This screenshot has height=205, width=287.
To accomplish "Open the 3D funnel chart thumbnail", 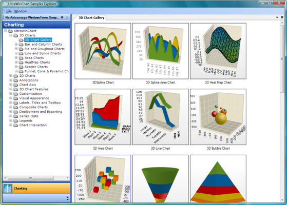I will (161, 179).
